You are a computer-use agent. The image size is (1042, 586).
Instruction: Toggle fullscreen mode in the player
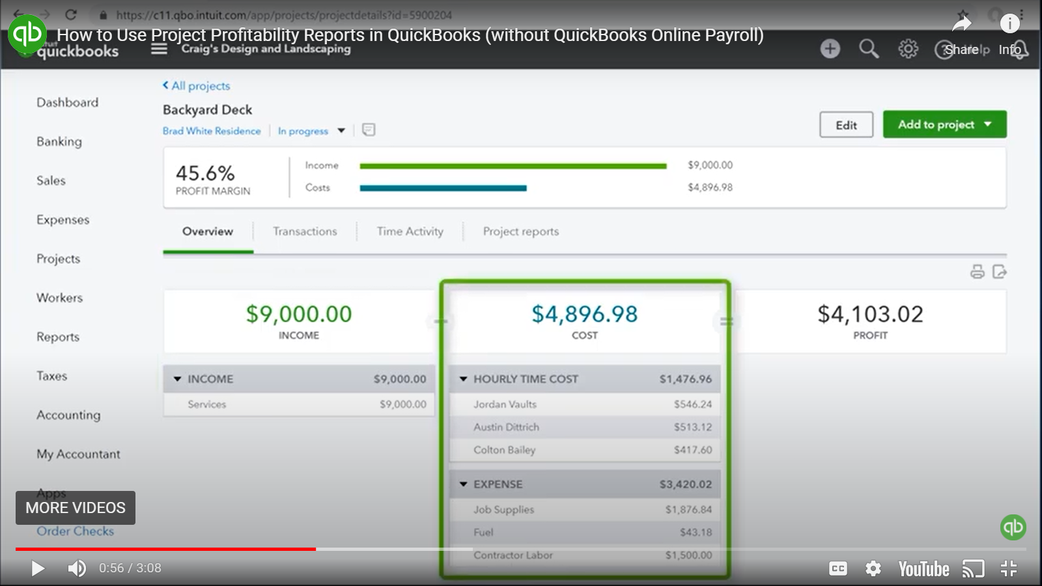tap(1010, 568)
